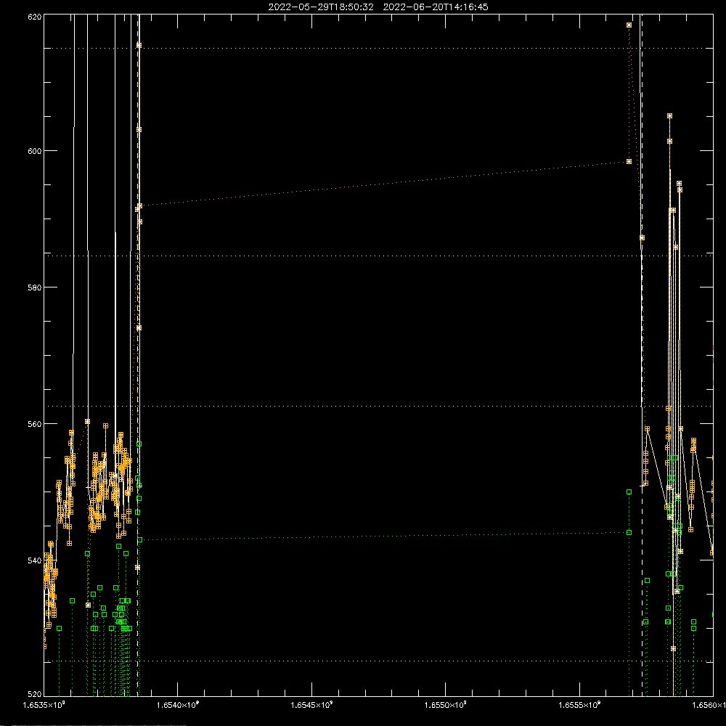Click the x-axis label 1.6545×10⁹

tap(311, 705)
